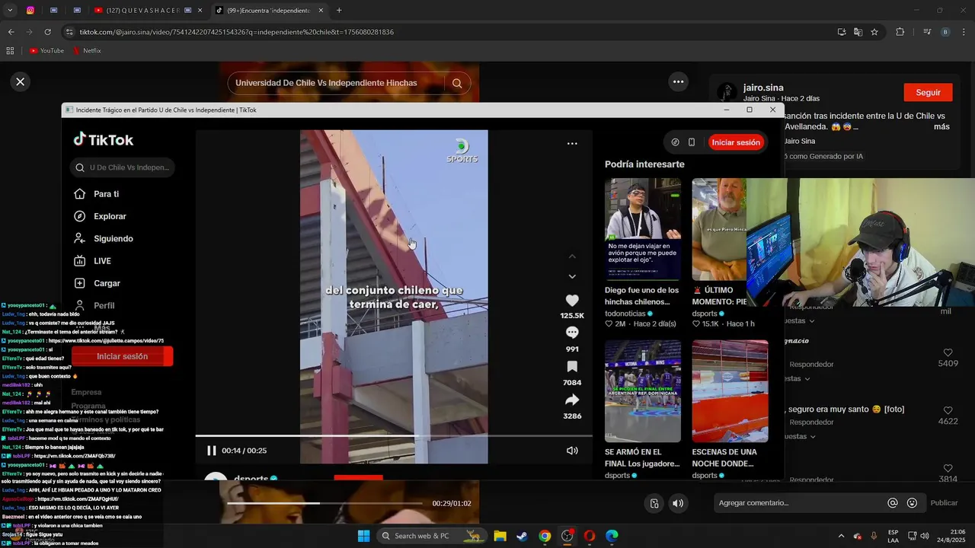Click Publicar to post comment
The image size is (975, 548).
(944, 503)
